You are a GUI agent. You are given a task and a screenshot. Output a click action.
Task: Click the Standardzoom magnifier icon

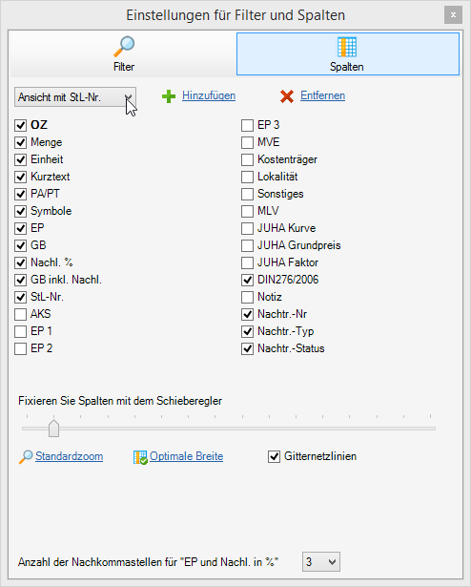pyautogui.click(x=26, y=457)
